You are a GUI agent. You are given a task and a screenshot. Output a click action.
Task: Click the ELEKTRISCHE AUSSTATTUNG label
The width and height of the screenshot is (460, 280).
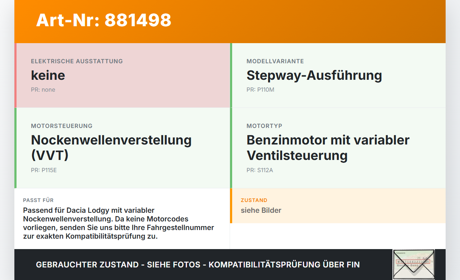click(77, 61)
